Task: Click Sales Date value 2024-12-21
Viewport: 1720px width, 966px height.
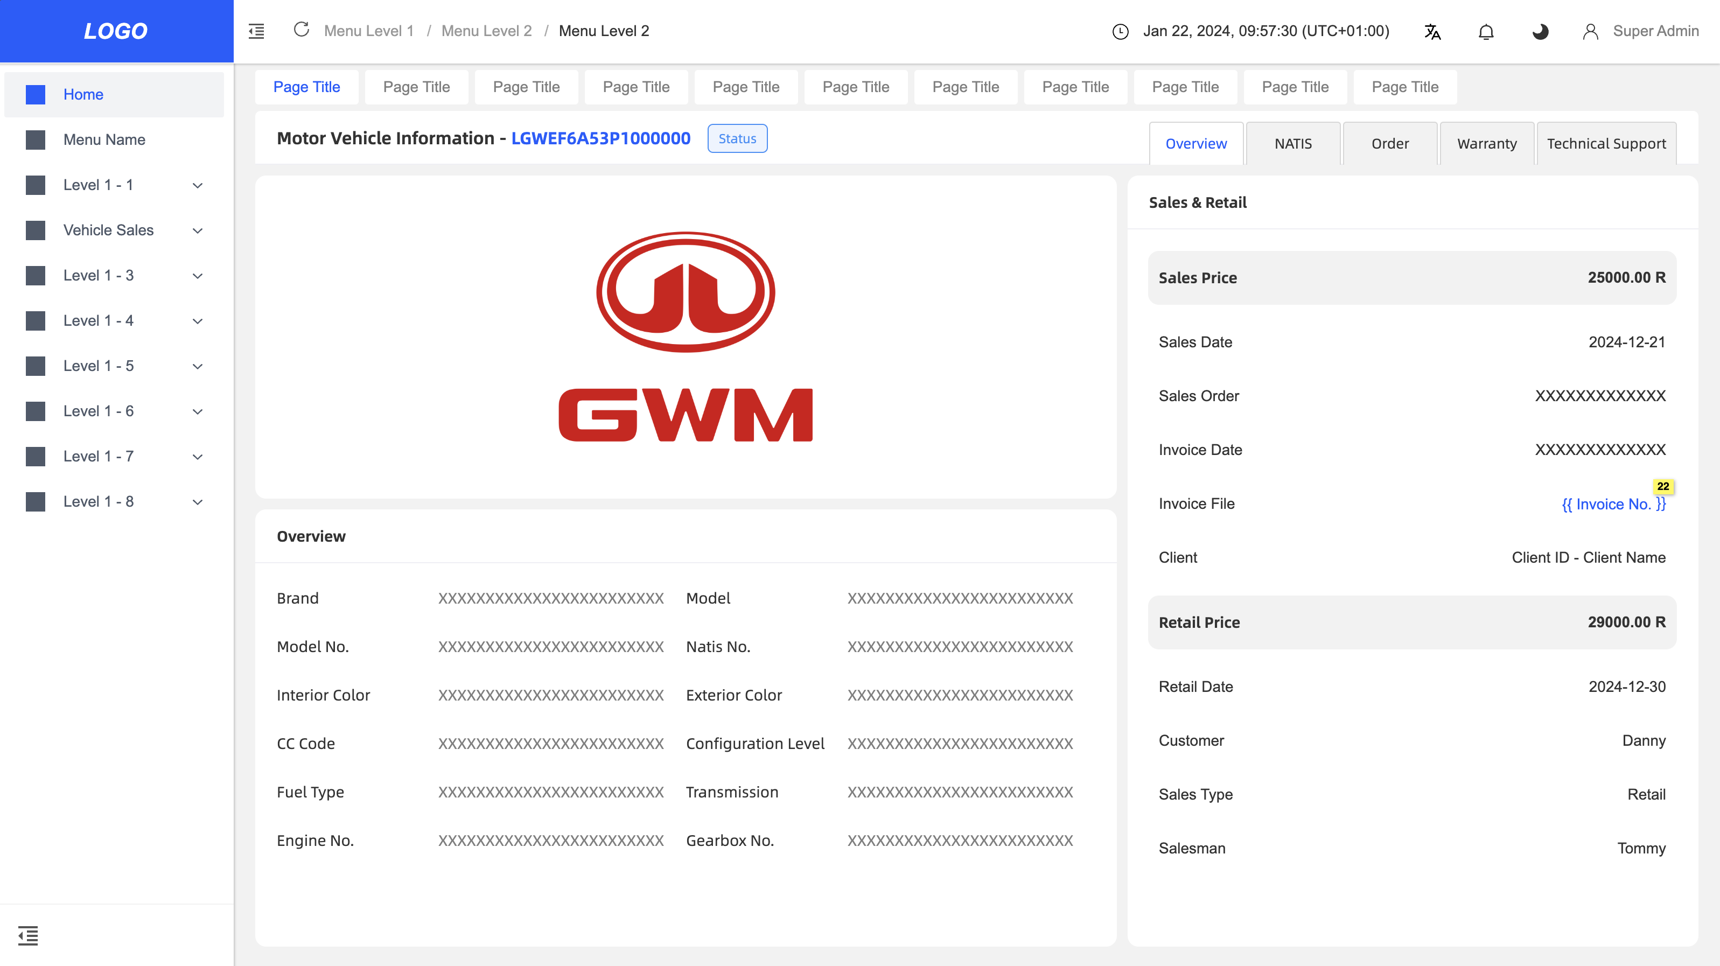Action: coord(1626,342)
